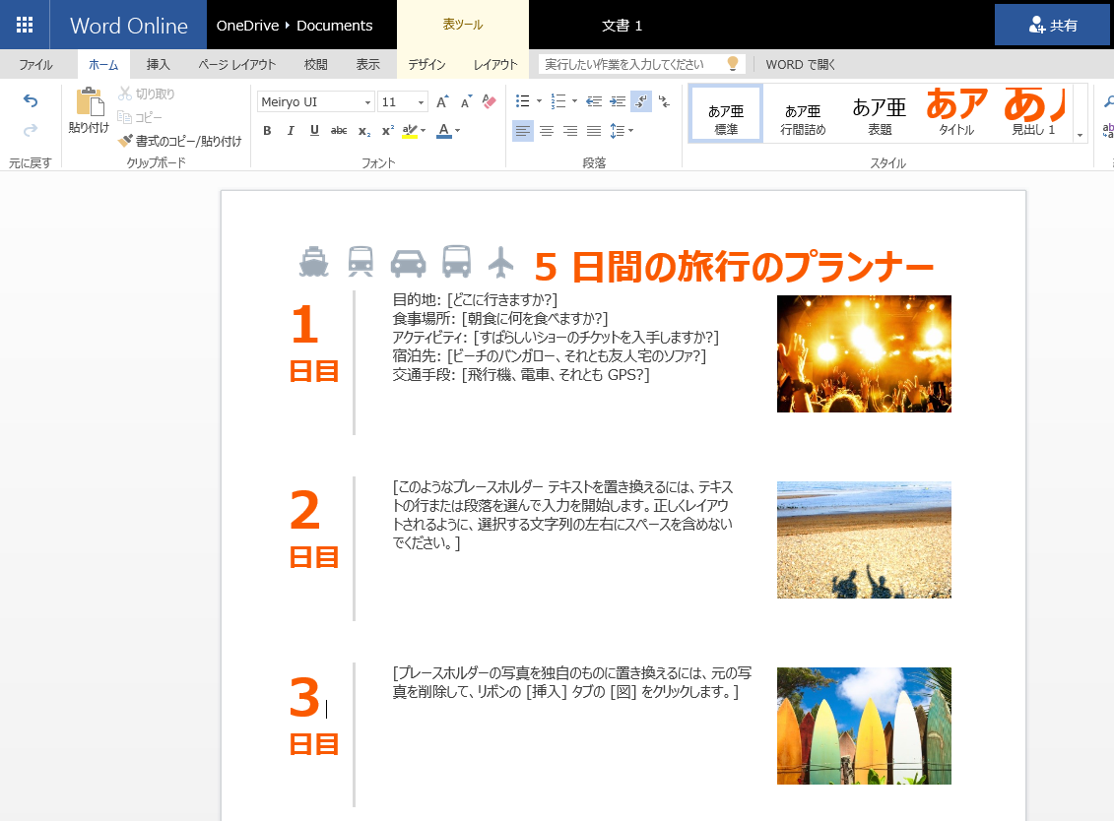Viewport: 1114px width, 821px height.
Task: Toggle strikethrough formatting
Action: (x=339, y=131)
